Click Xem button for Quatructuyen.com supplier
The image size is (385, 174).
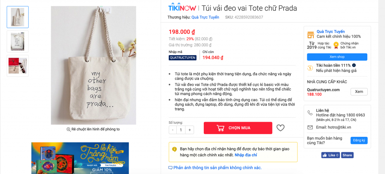click(359, 92)
